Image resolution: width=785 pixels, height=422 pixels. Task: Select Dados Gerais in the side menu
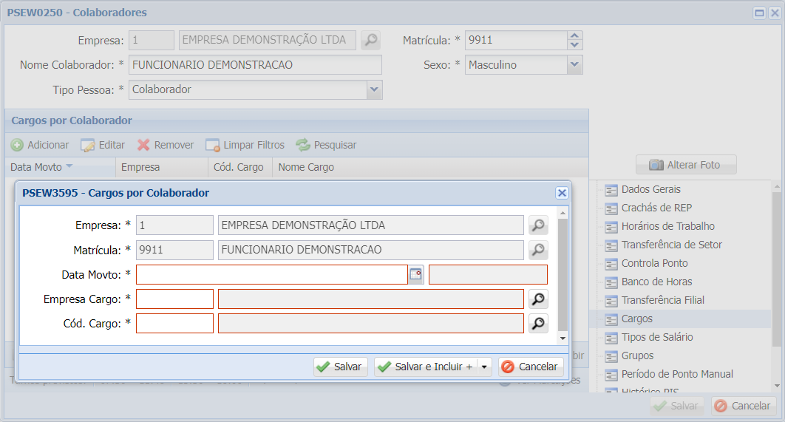(x=650, y=189)
